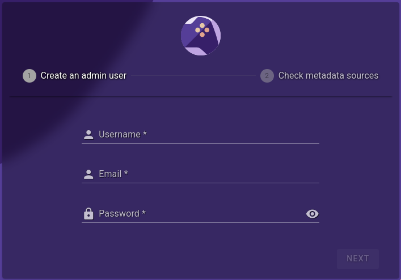Click the padlock icon beside Password
The image size is (401, 280).
(88, 214)
